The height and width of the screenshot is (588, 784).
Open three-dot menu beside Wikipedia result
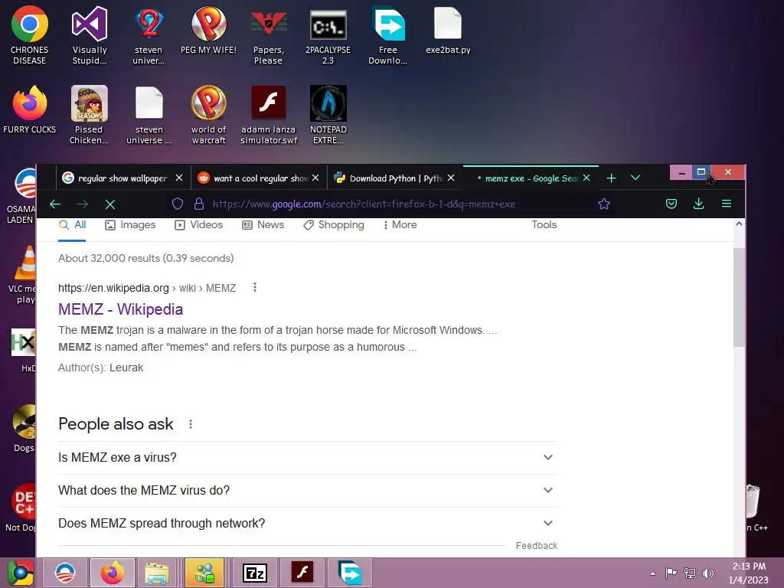click(254, 288)
